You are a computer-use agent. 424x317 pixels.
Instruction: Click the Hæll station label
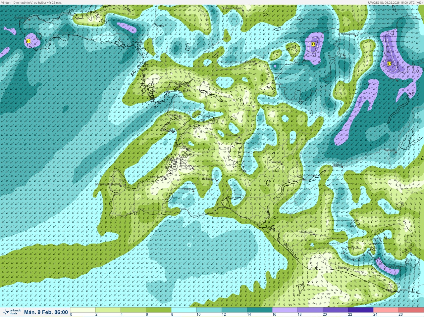299,177
